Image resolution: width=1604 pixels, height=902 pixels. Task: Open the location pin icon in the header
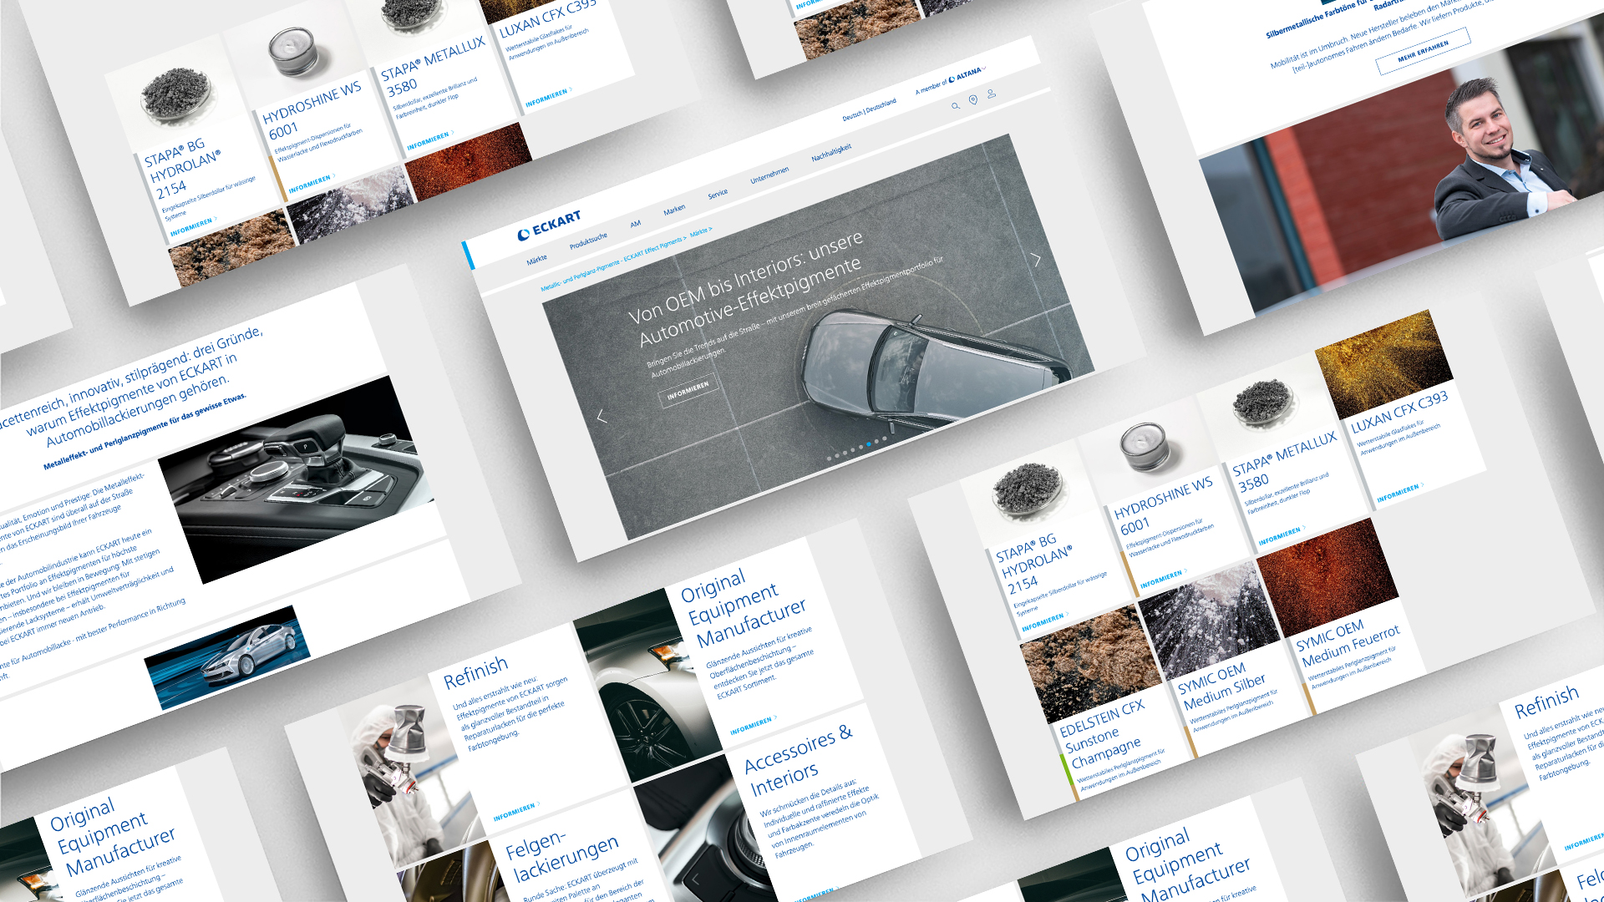[973, 100]
